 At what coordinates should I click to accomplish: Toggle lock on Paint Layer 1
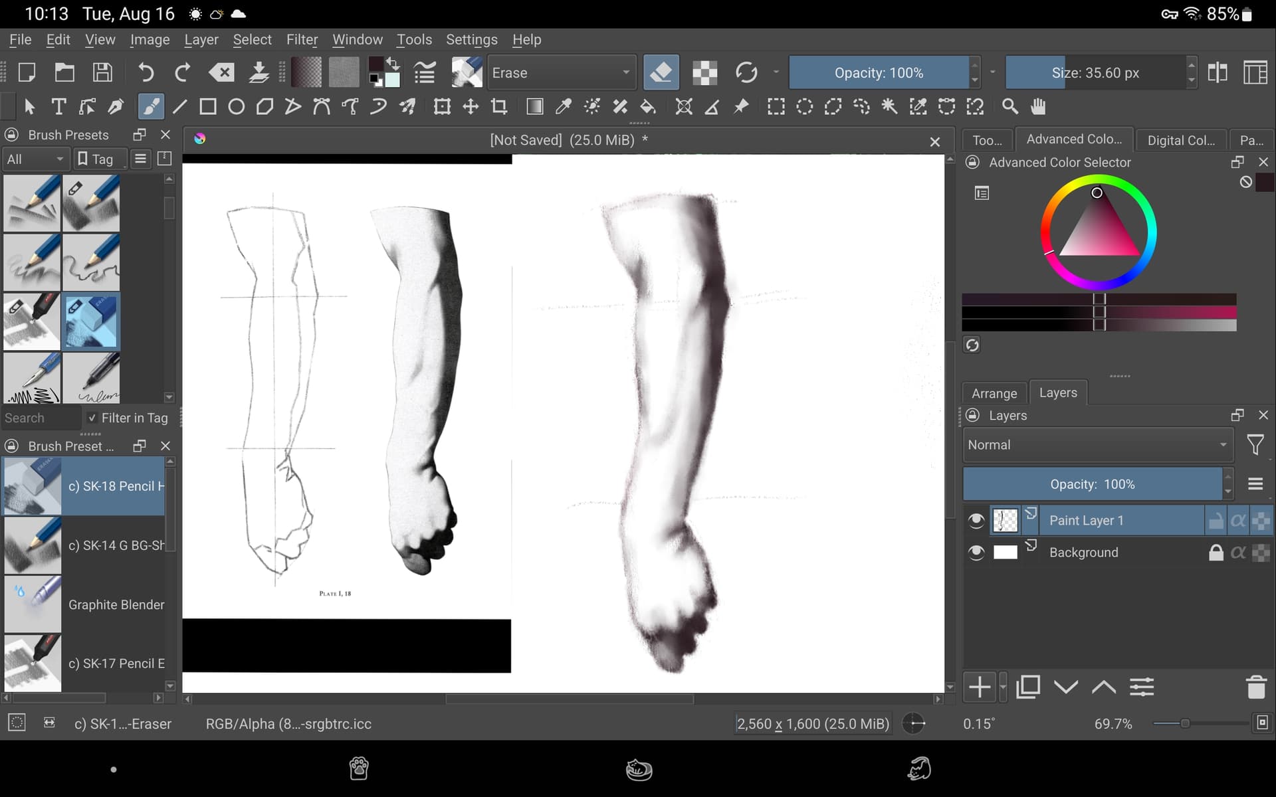[x=1216, y=521]
